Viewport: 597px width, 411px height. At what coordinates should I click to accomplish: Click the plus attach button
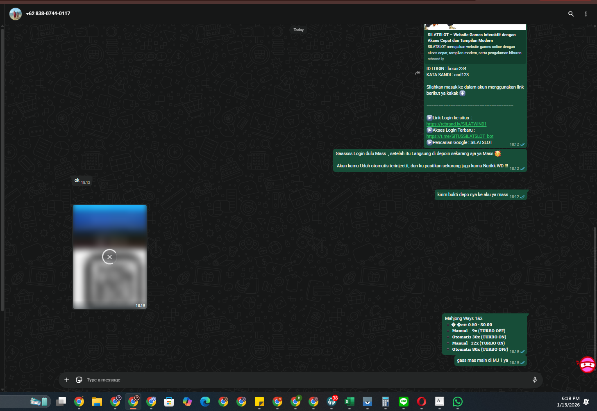point(67,380)
